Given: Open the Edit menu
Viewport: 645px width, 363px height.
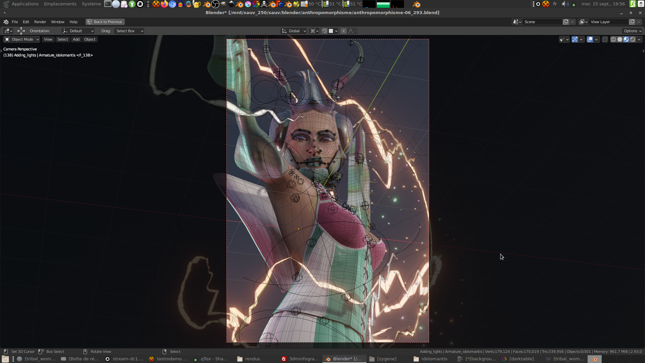Looking at the screenshot, I should tap(26, 22).
